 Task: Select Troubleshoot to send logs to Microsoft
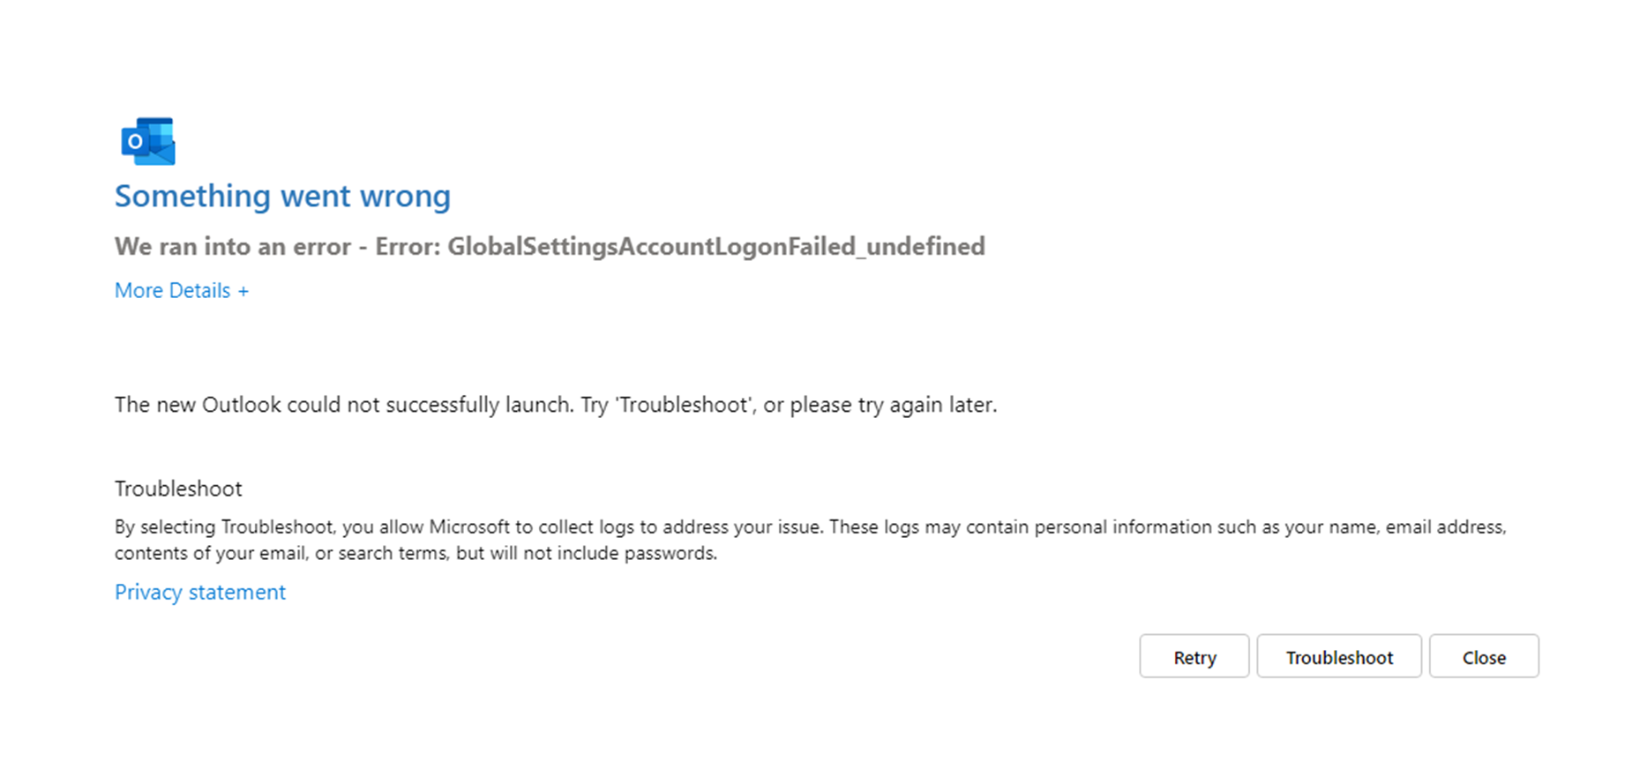pos(1338,656)
